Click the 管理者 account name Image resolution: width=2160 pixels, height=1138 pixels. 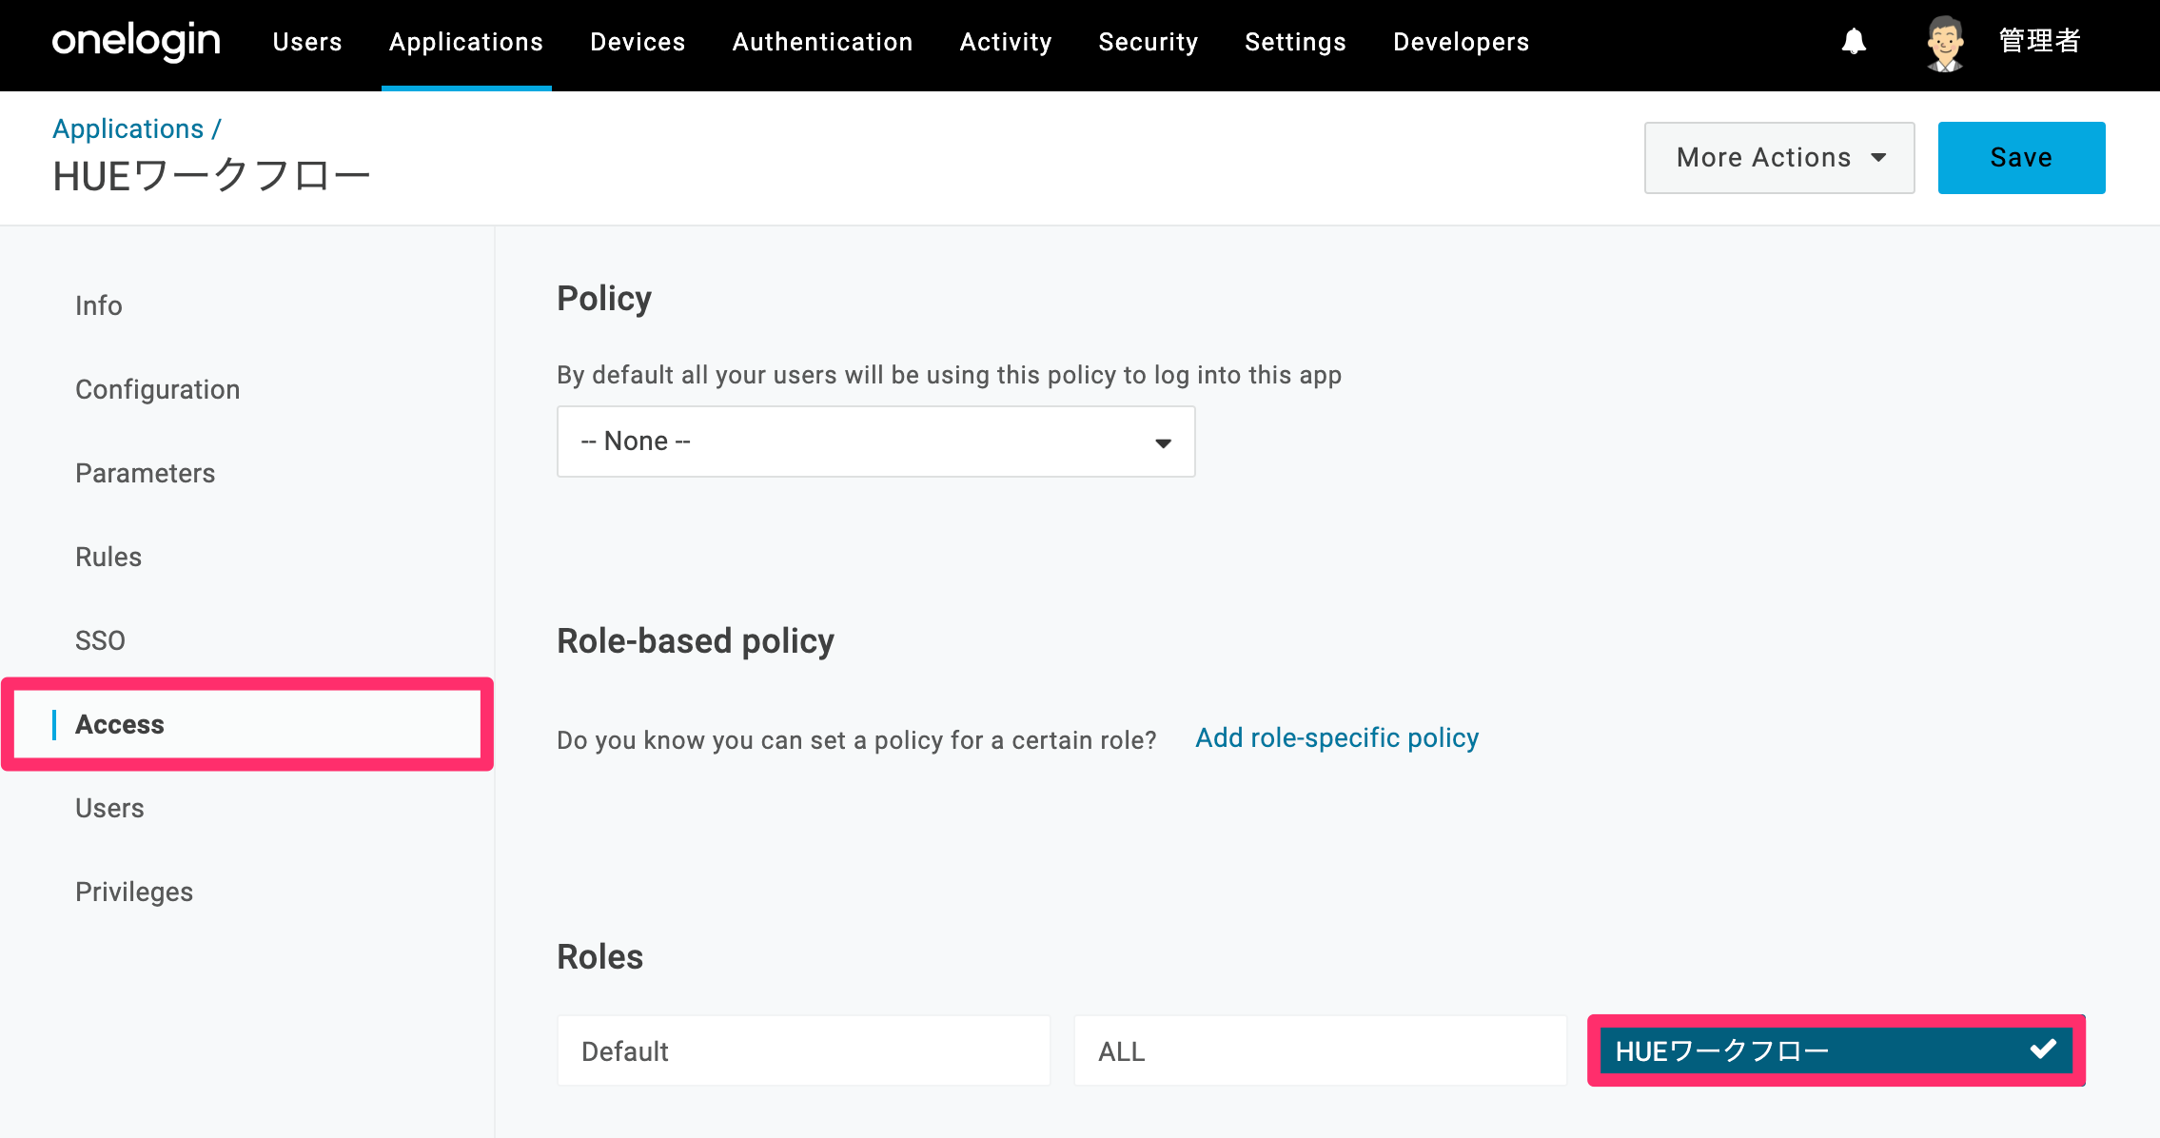[2040, 41]
